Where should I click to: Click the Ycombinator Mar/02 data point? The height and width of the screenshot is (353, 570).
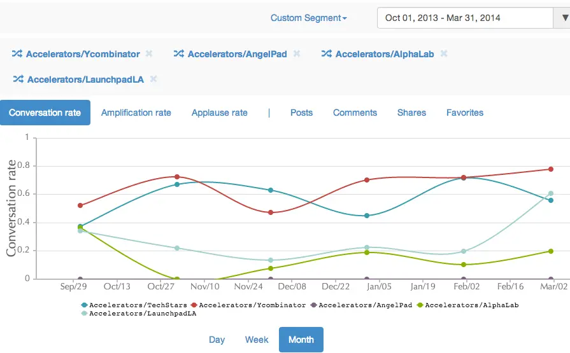click(550, 169)
